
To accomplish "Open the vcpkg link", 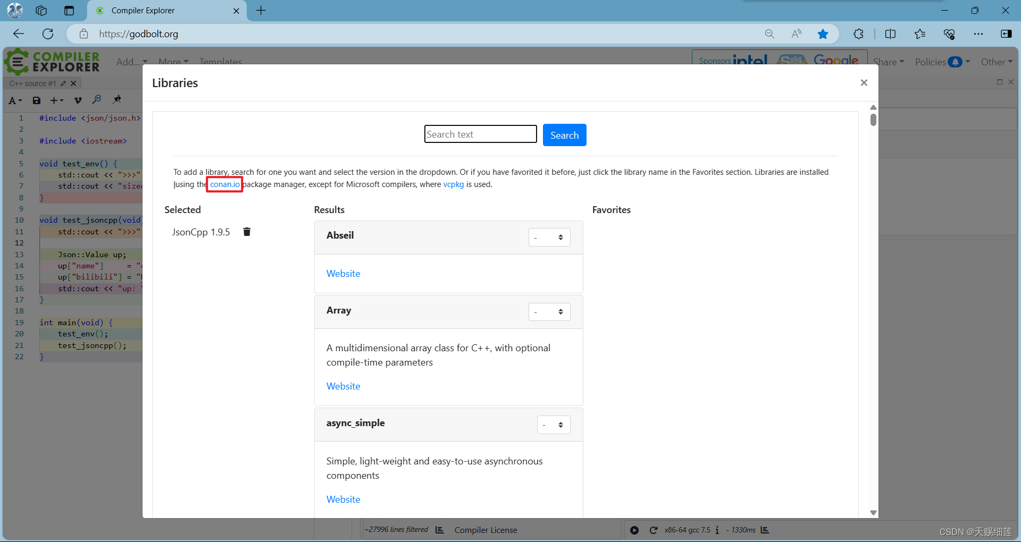I will pyautogui.click(x=454, y=184).
